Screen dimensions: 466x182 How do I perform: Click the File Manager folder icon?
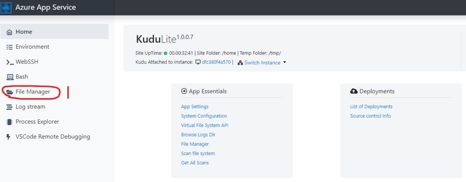tap(9, 92)
